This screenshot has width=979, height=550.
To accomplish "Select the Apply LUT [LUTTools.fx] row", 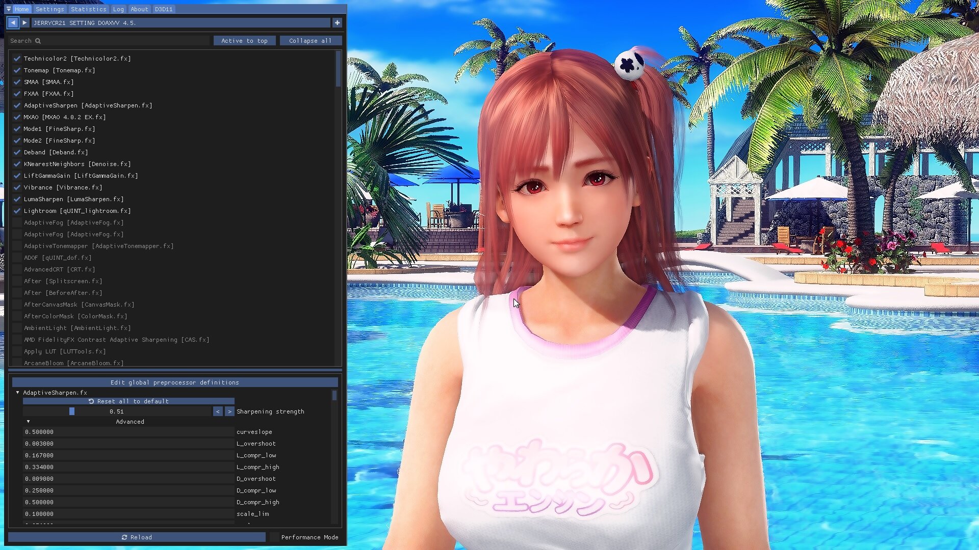I will (65, 351).
